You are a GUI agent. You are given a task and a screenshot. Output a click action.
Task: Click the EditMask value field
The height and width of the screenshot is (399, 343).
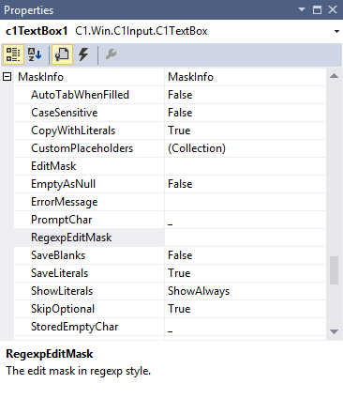(246, 166)
